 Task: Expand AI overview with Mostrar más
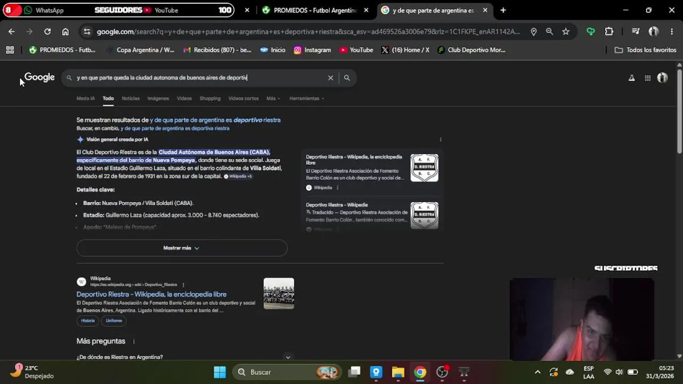pyautogui.click(x=182, y=248)
